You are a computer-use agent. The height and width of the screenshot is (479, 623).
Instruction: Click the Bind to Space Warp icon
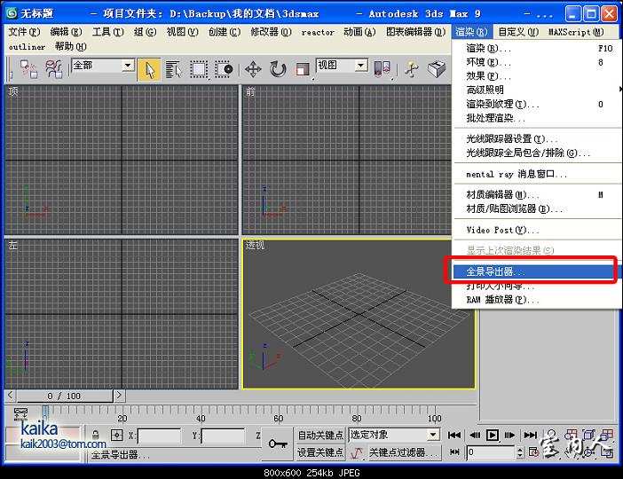point(53,69)
